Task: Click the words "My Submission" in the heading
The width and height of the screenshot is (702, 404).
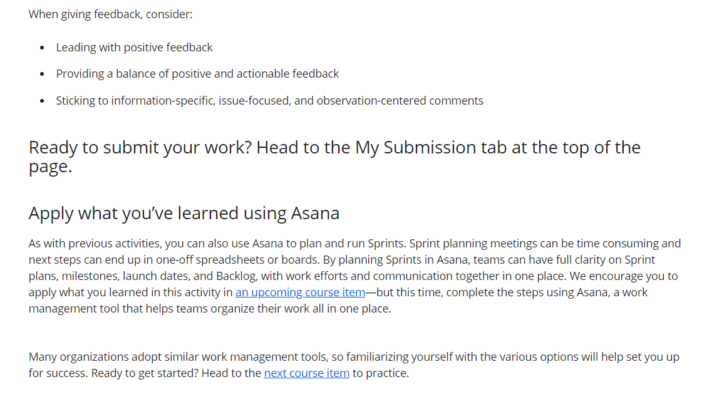Action: click(415, 147)
